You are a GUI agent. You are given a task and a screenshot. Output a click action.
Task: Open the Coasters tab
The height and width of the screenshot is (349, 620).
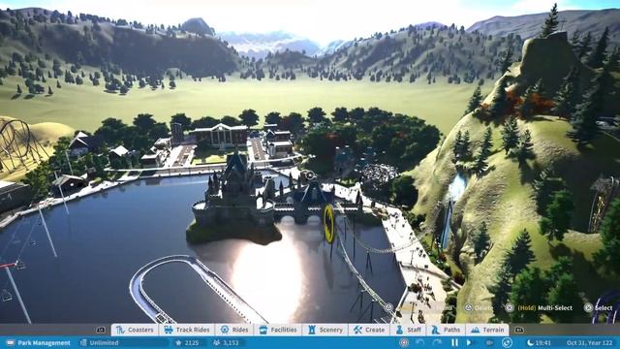click(135, 330)
